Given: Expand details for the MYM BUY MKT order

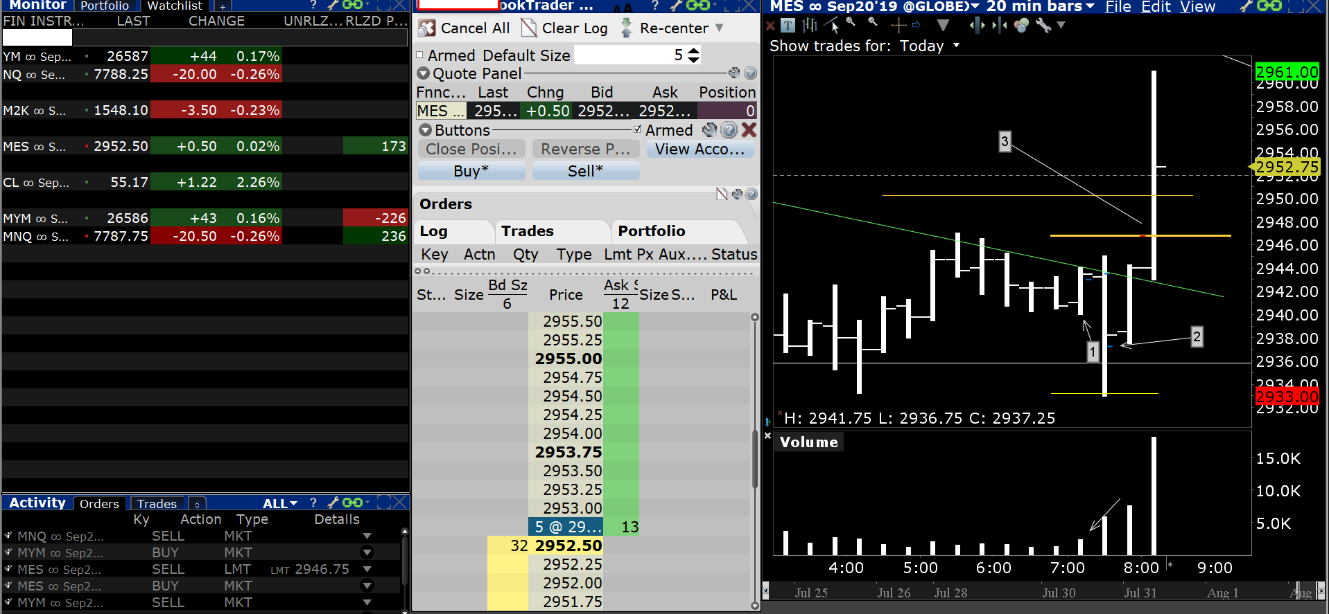Looking at the screenshot, I should click(x=367, y=552).
